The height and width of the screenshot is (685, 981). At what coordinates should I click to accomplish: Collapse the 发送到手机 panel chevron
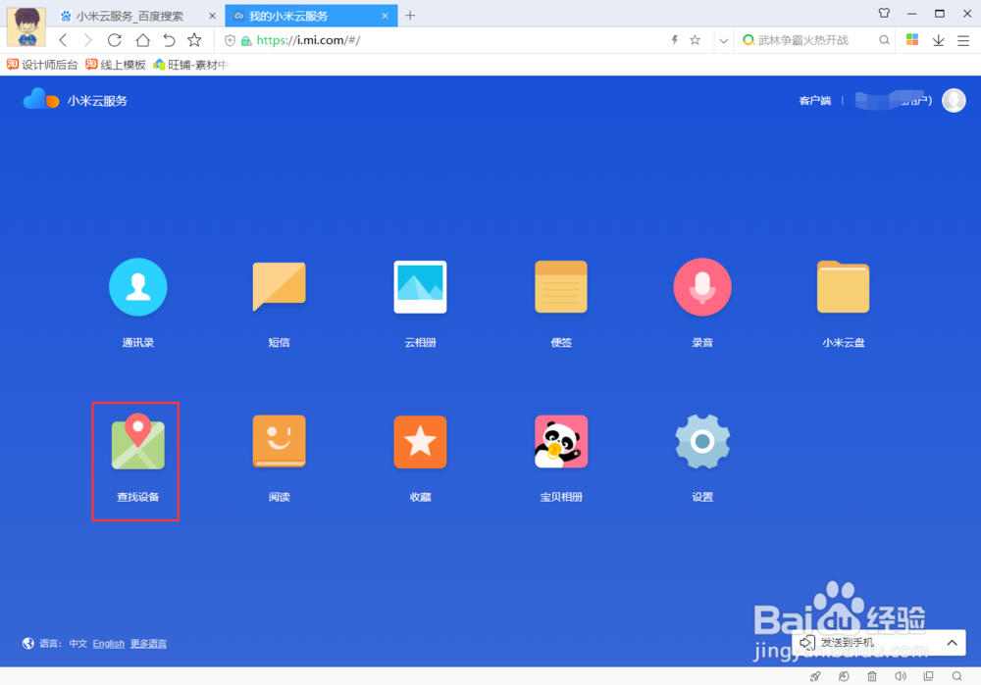tap(951, 643)
